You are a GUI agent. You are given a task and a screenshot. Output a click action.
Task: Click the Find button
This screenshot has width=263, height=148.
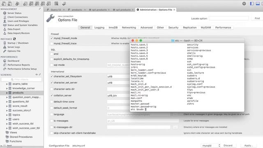[x=257, y=18]
